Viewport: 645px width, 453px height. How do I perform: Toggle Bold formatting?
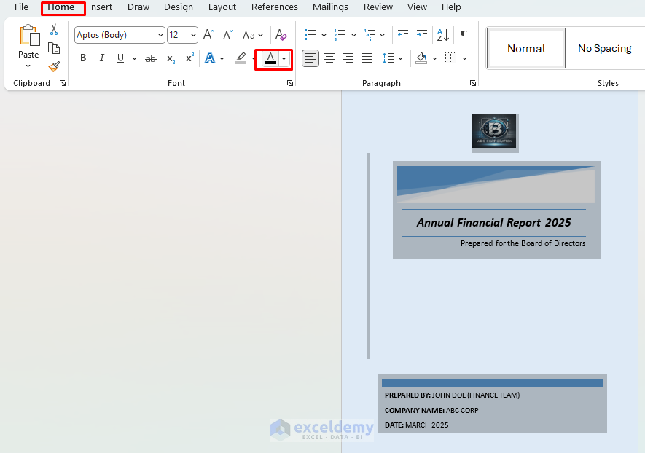[x=83, y=58]
